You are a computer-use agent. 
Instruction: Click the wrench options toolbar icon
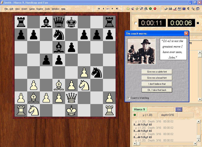tap(193, 9)
